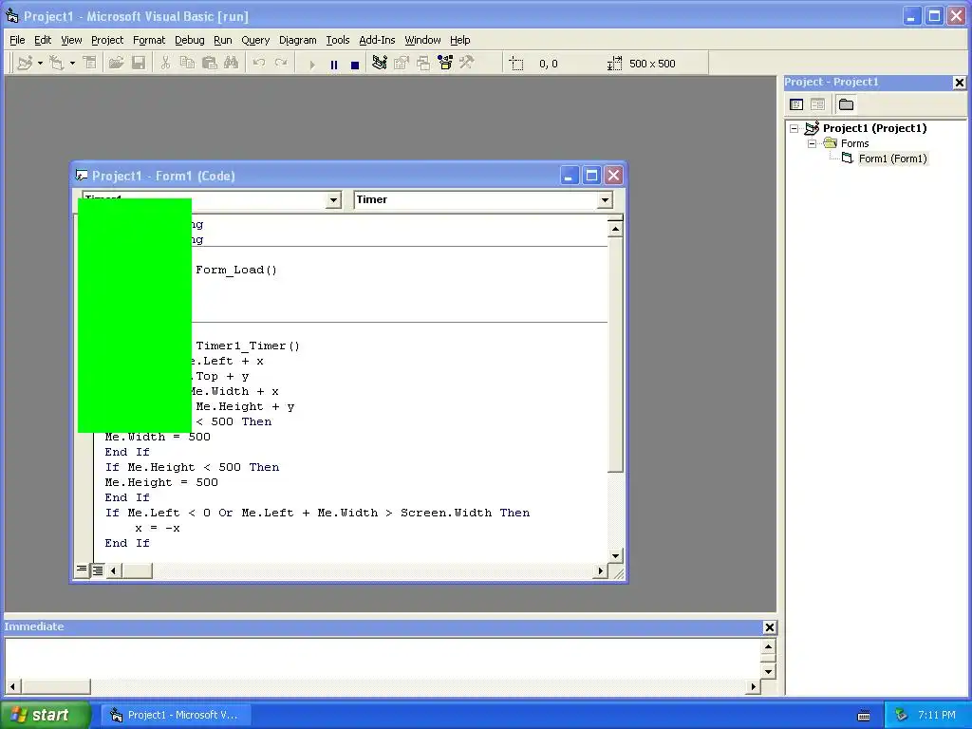Click the green running Form1 window
Screen dimensions: 972x729
135,315
